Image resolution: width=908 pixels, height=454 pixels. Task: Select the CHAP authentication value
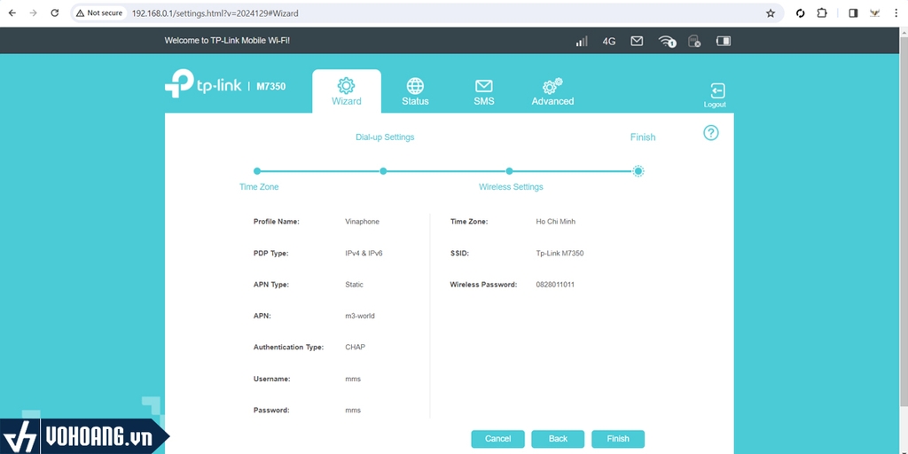(x=355, y=348)
